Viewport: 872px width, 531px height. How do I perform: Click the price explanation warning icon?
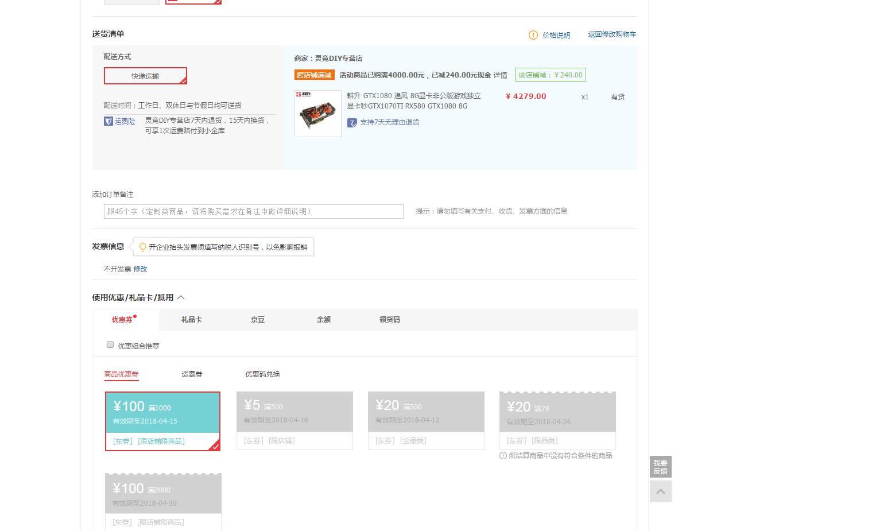click(x=533, y=35)
